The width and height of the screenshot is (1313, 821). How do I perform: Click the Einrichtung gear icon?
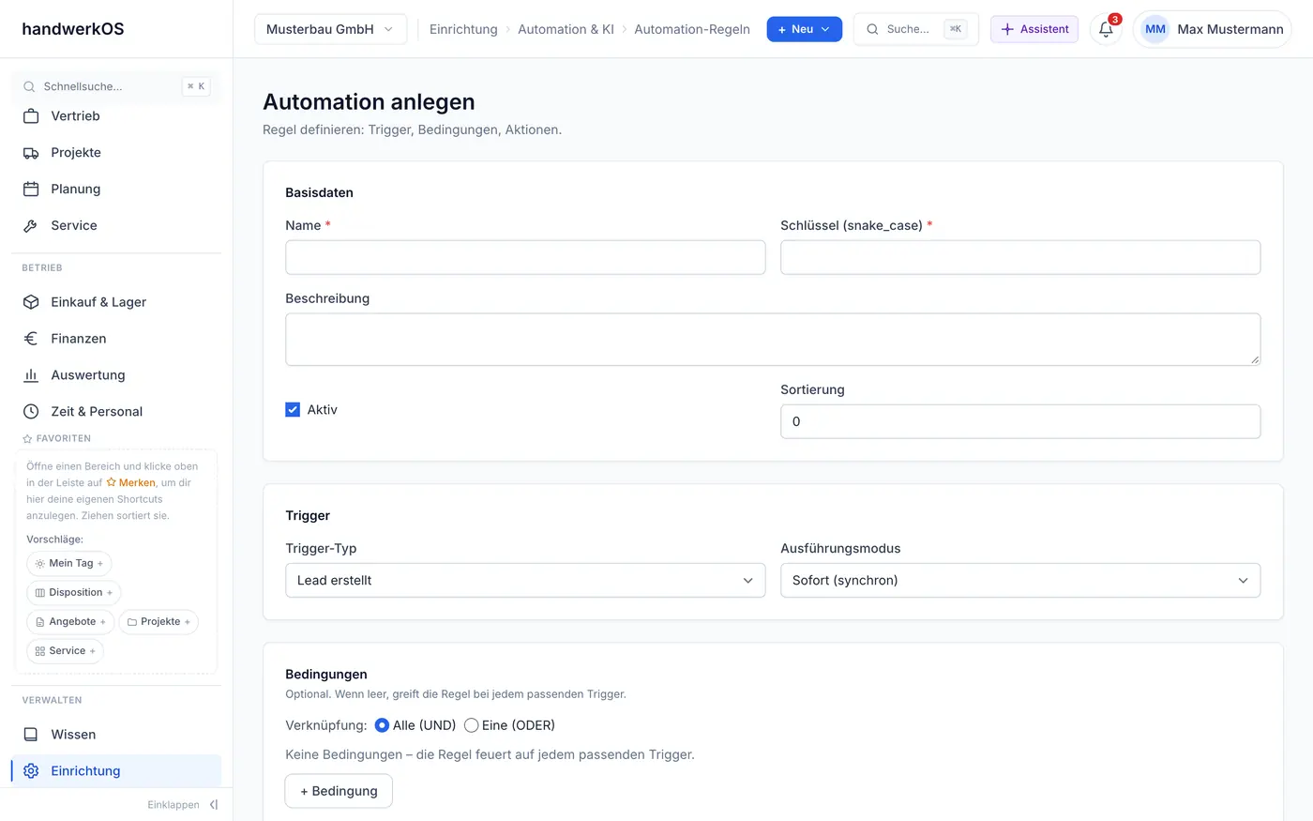(x=31, y=771)
